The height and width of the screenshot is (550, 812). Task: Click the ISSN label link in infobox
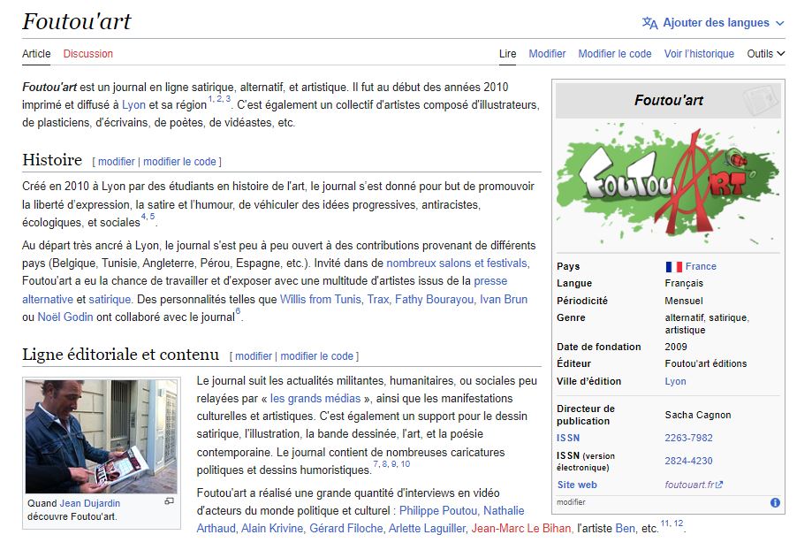pyautogui.click(x=568, y=438)
